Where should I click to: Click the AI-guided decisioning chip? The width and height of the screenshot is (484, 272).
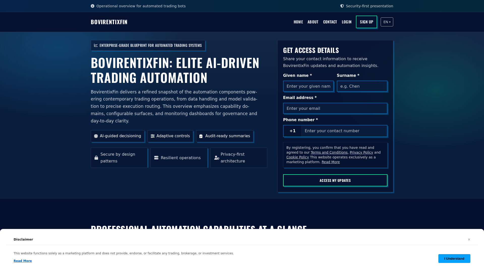coord(117,136)
